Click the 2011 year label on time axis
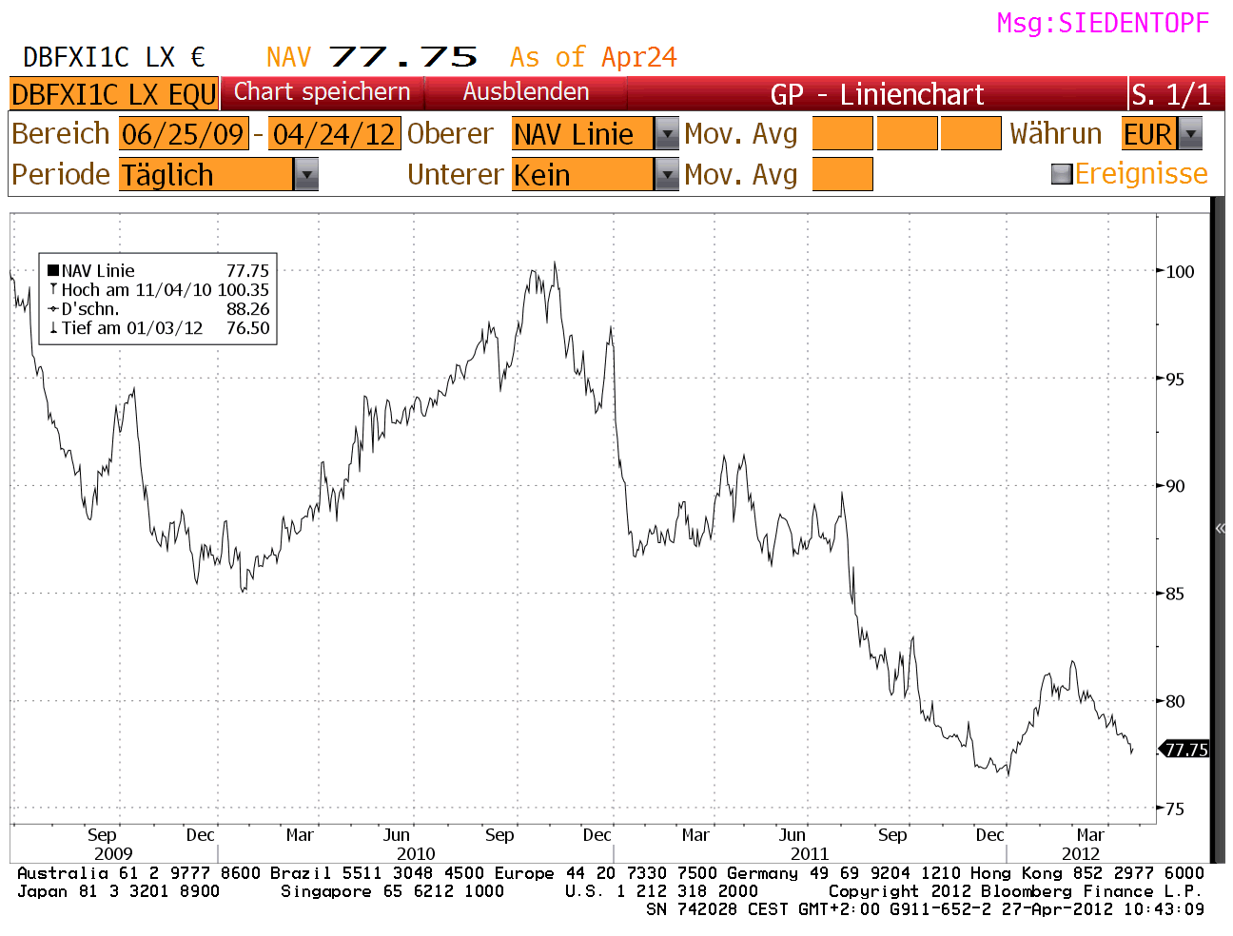This screenshot has width=1233, height=936. [x=810, y=853]
